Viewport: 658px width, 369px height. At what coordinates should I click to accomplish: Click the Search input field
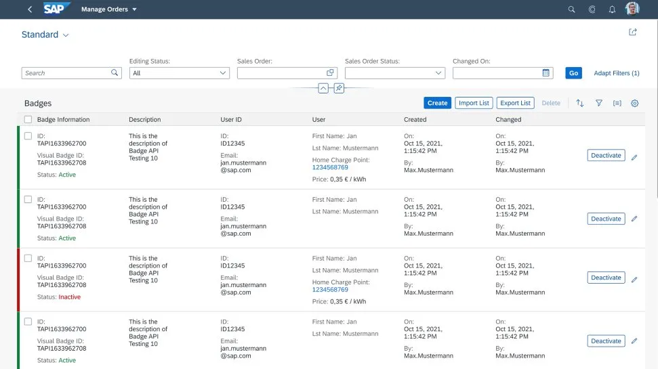click(x=66, y=73)
